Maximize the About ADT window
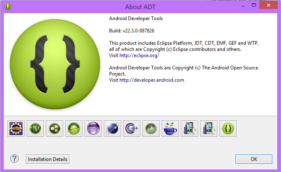 click(x=254, y=5)
